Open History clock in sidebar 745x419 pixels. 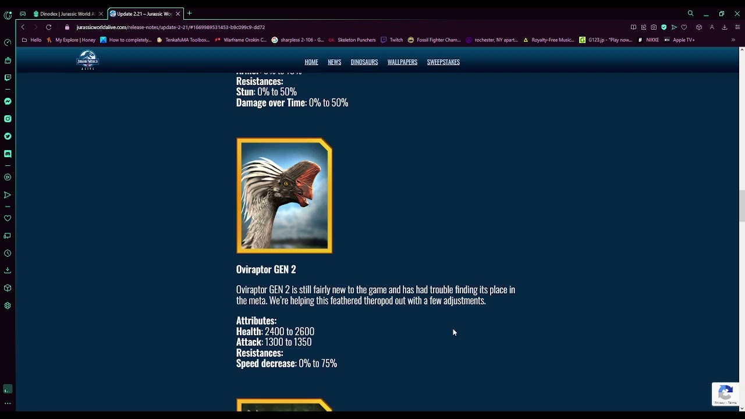(x=8, y=253)
